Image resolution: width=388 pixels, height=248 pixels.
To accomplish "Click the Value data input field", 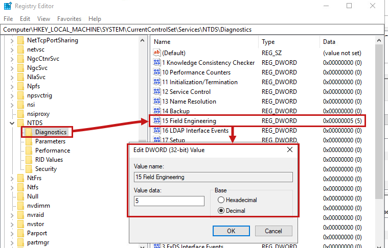I will (168, 201).
